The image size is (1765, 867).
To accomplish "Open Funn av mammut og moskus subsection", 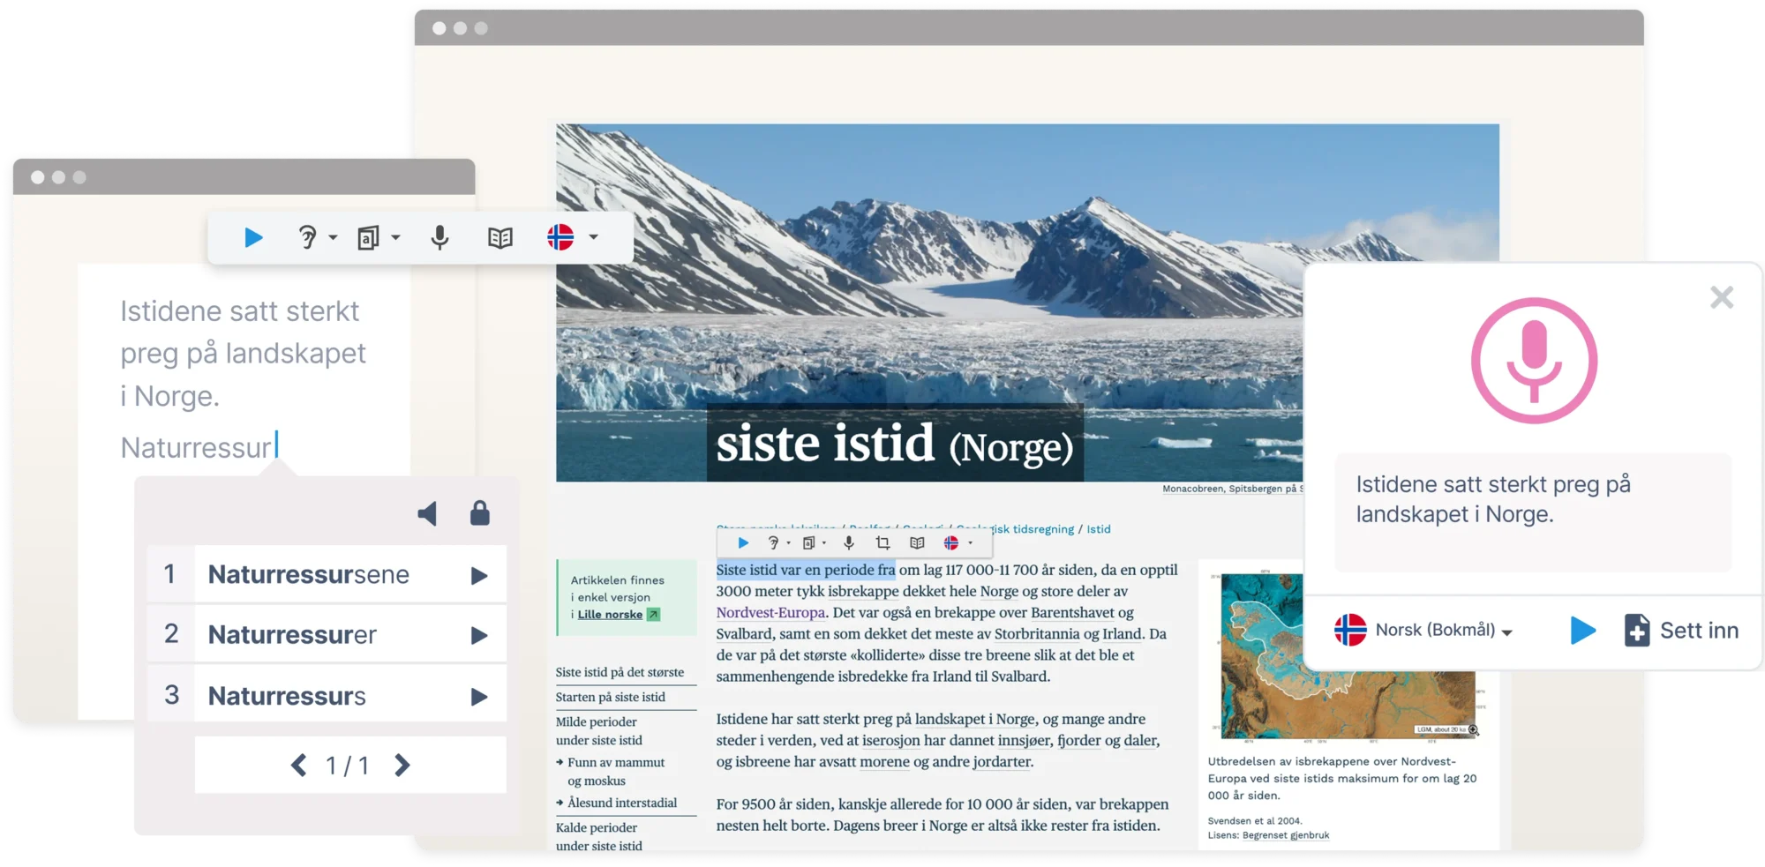I will tap(616, 772).
